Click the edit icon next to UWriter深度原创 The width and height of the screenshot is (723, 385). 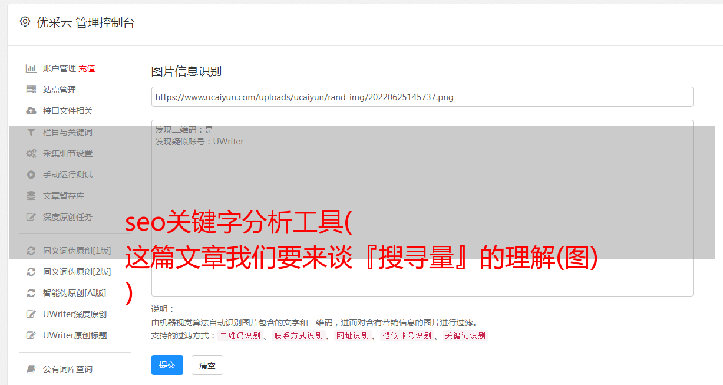pos(31,314)
